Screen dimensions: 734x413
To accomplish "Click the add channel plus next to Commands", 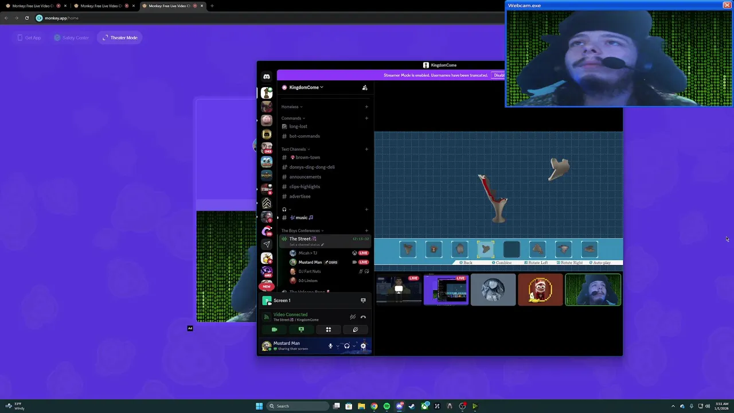I will point(366,118).
